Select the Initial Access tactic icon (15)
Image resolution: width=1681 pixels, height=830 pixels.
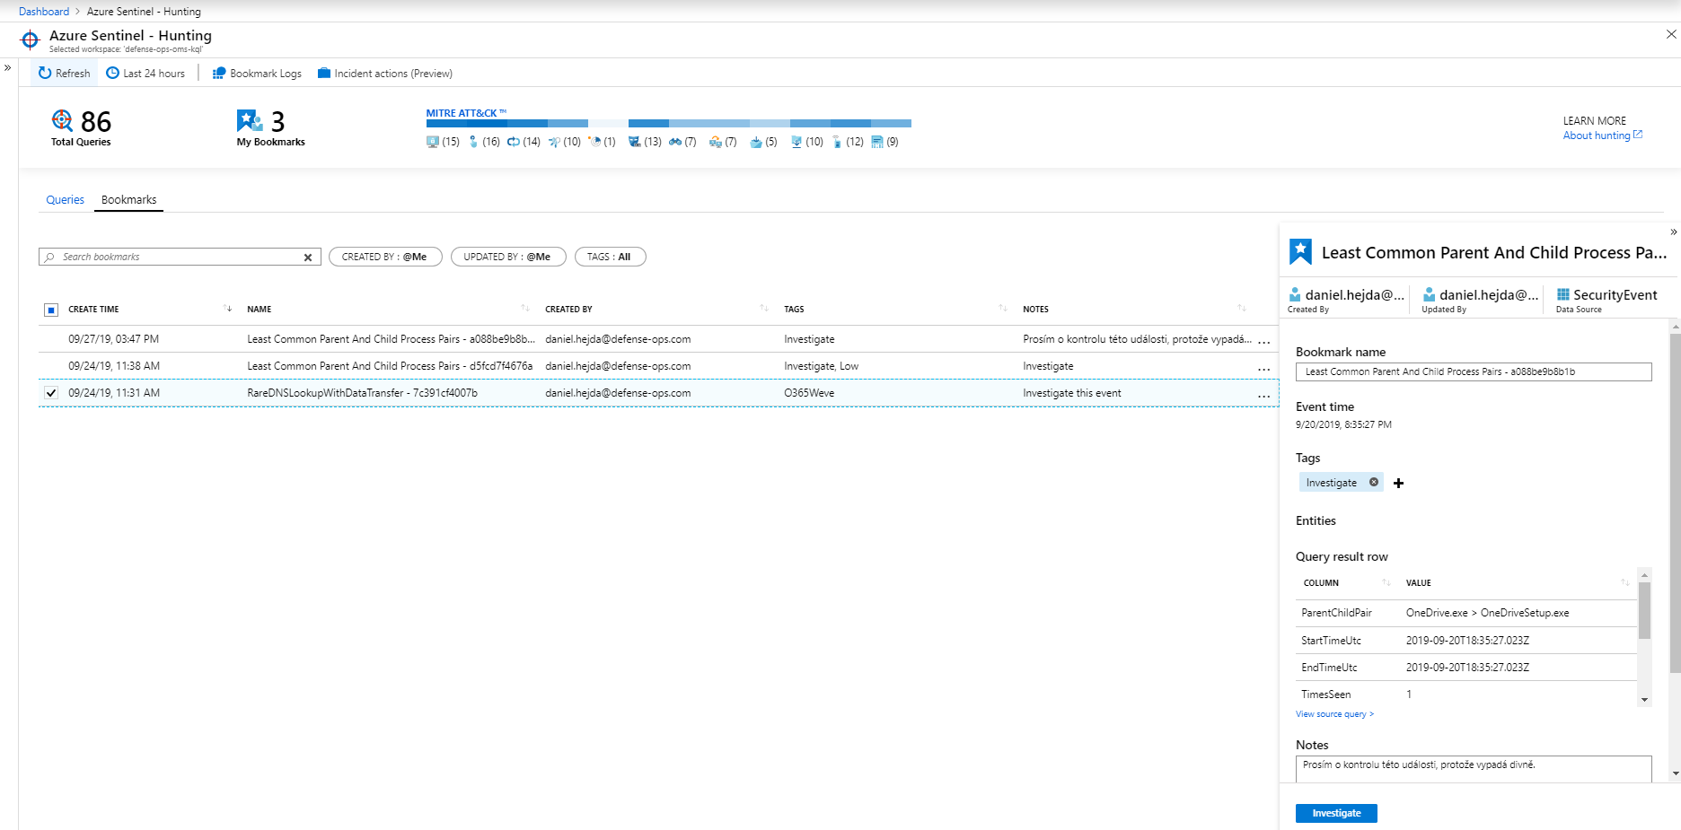(x=433, y=142)
